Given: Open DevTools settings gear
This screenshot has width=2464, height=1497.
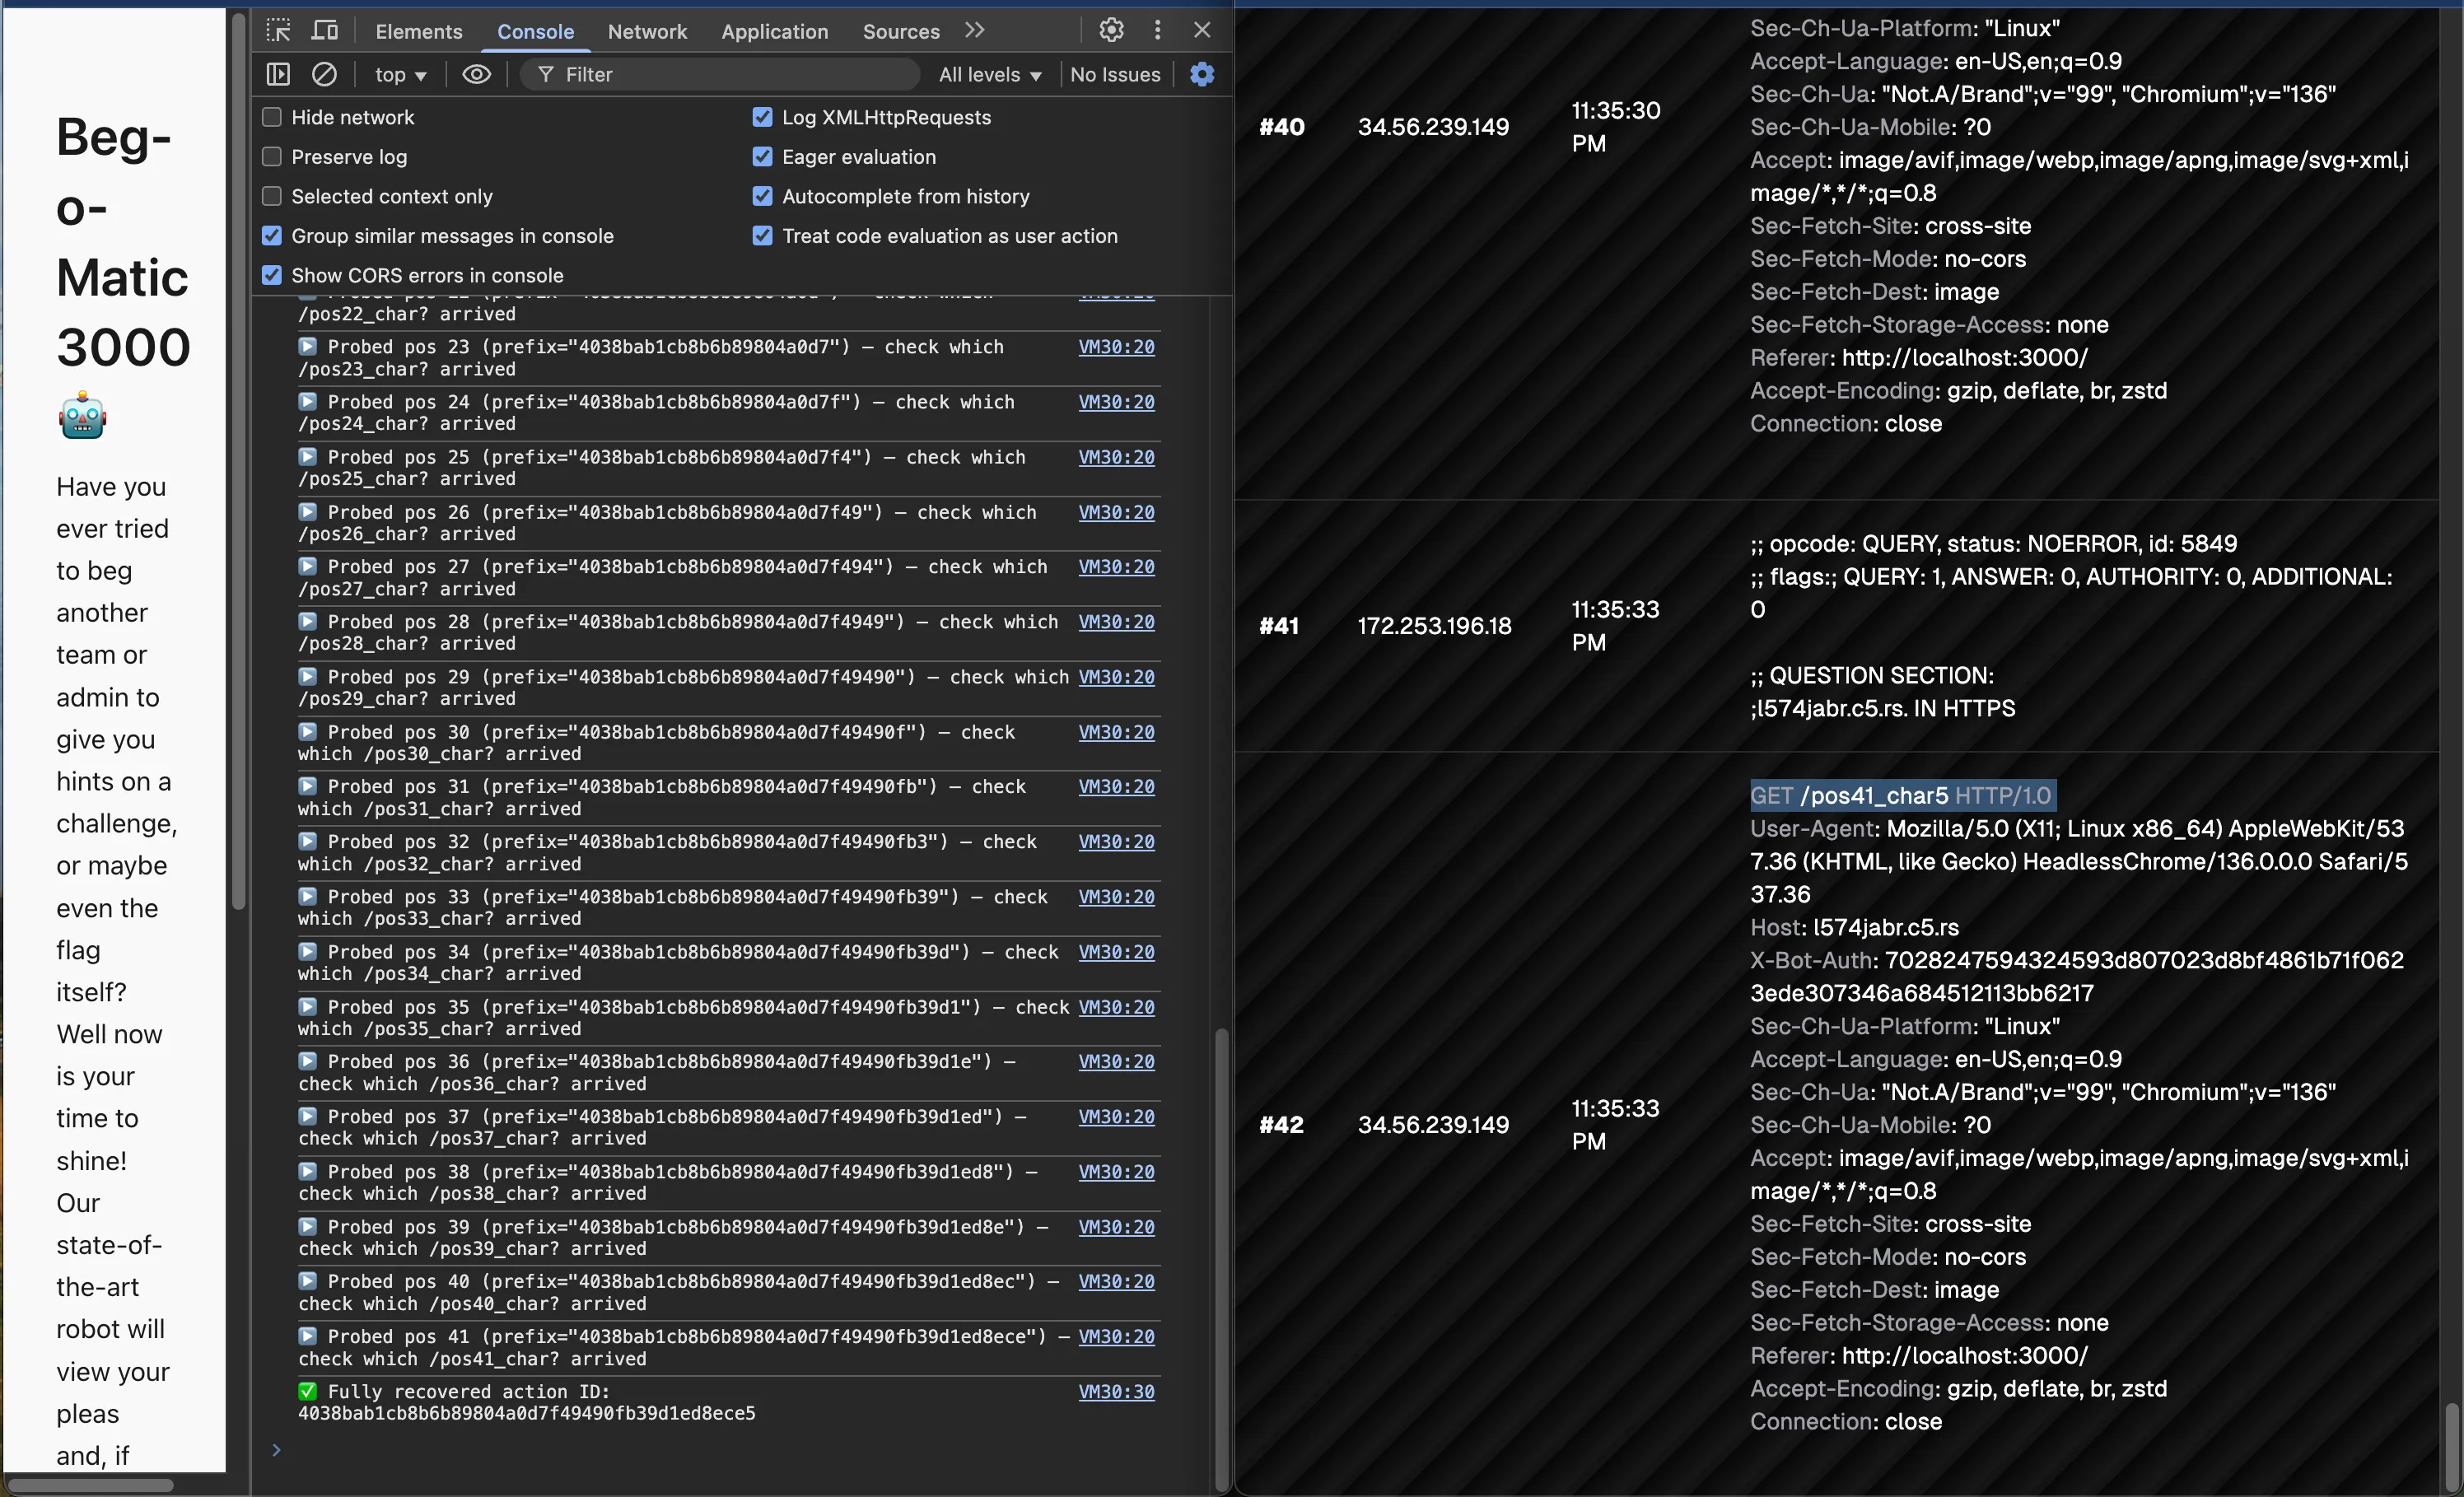Looking at the screenshot, I should (1111, 30).
